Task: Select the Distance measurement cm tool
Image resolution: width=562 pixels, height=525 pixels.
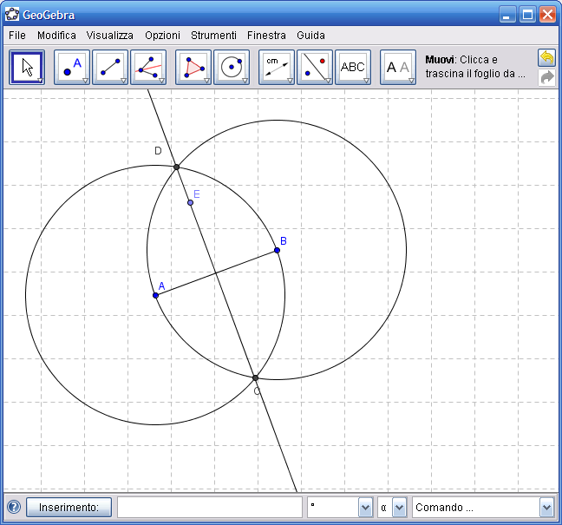Action: point(277,67)
